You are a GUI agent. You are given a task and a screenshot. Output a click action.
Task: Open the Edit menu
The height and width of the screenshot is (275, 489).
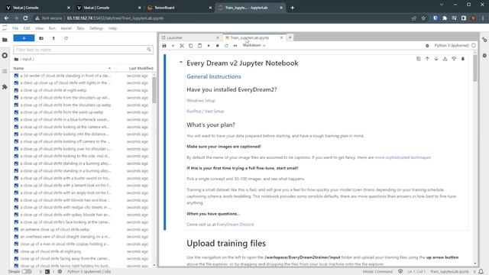click(27, 28)
